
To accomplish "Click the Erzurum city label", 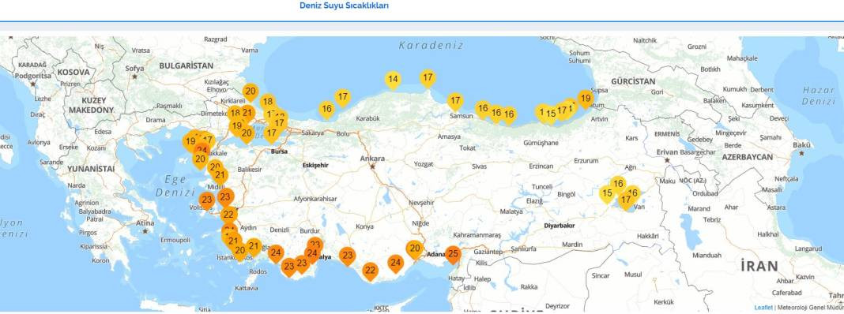I will [586, 161].
